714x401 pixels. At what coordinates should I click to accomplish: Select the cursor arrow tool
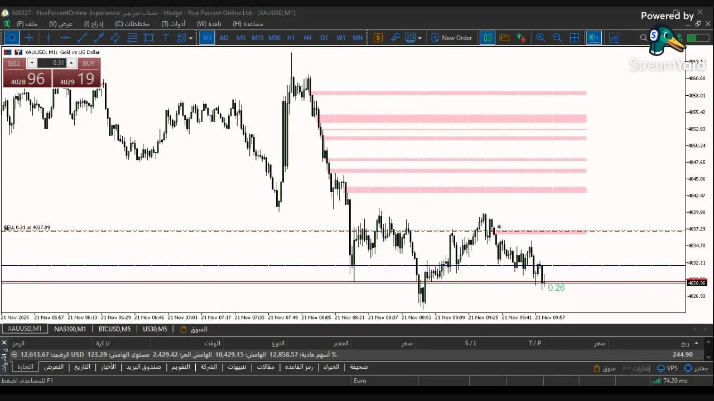click(x=12, y=38)
